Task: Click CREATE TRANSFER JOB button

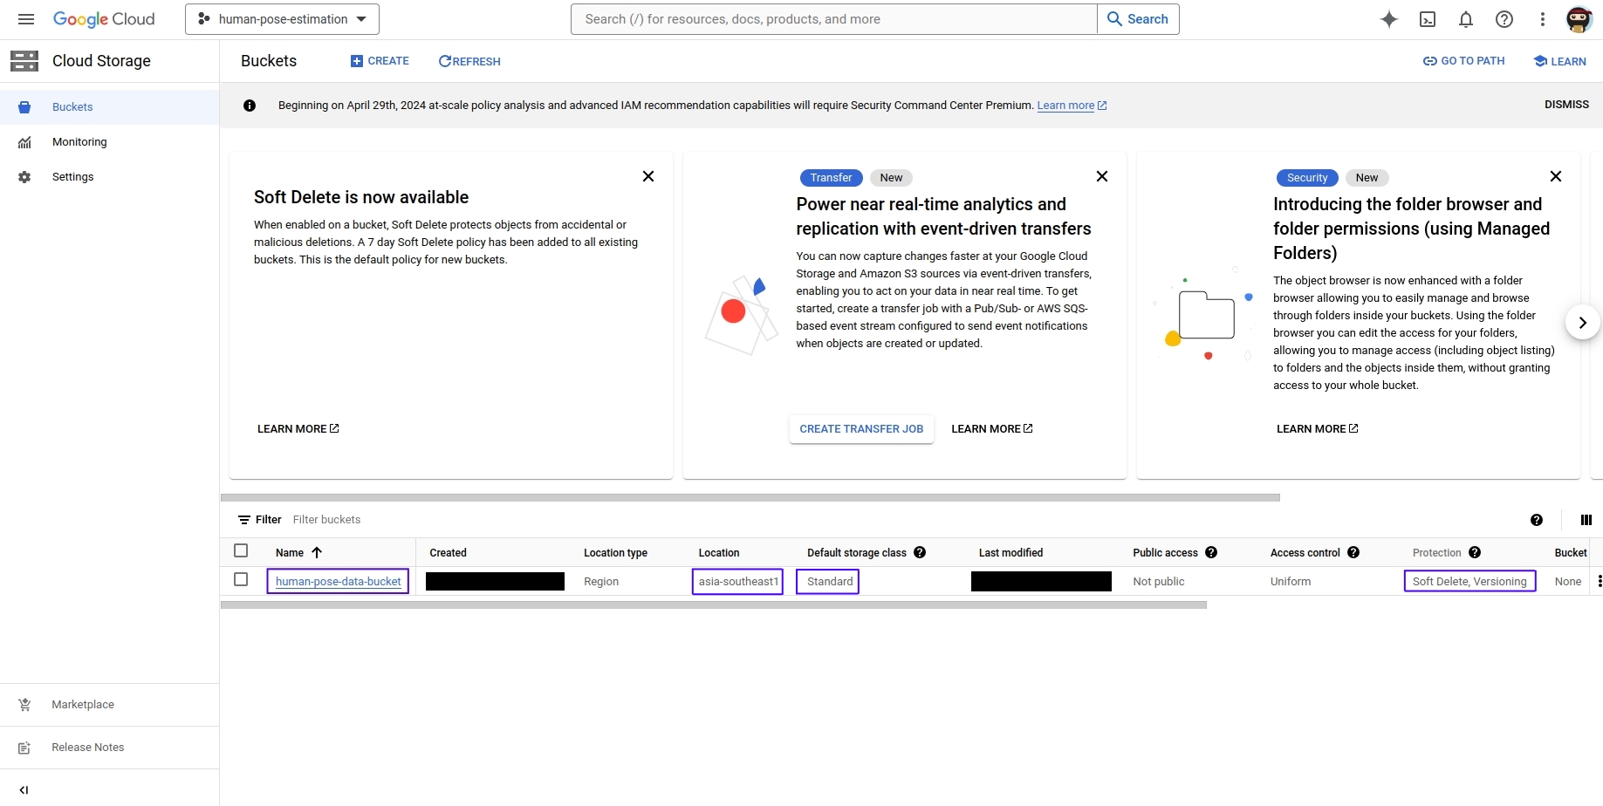Action: [x=861, y=429]
